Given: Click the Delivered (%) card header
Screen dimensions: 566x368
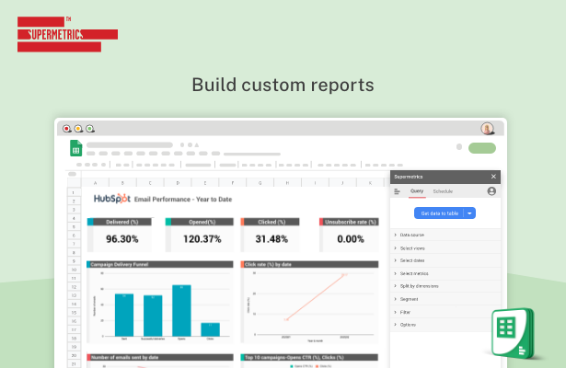Looking at the screenshot, I should pyautogui.click(x=120, y=222).
